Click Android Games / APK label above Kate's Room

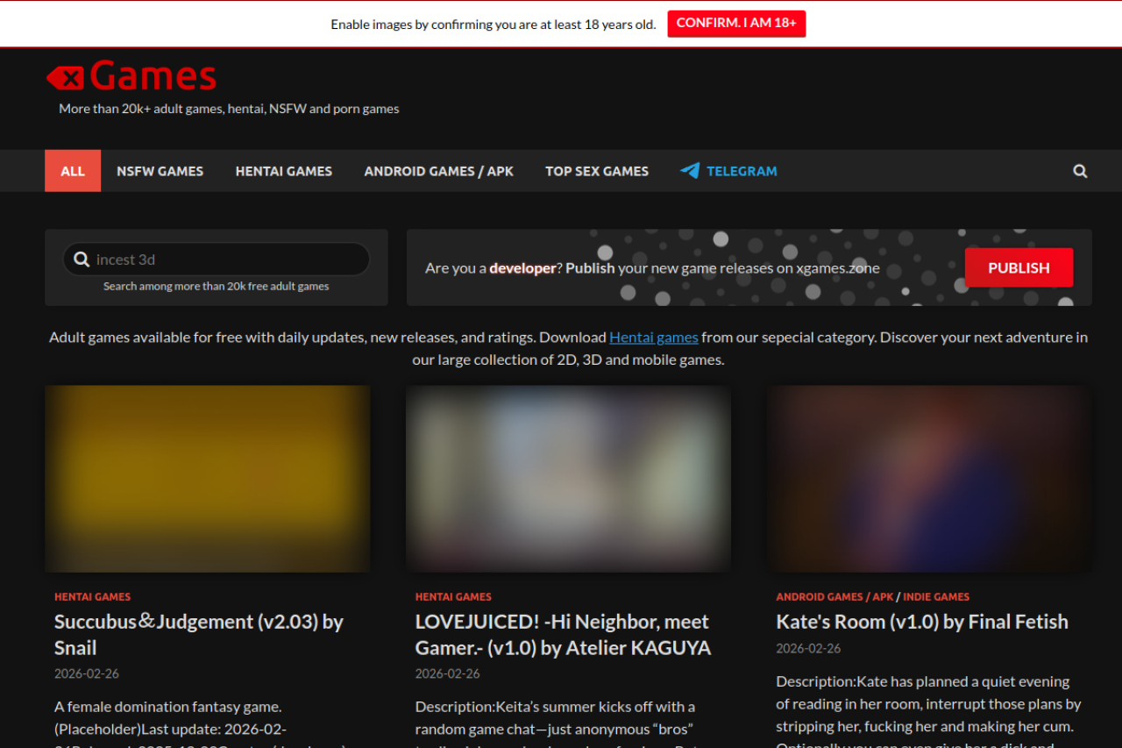coord(834,597)
